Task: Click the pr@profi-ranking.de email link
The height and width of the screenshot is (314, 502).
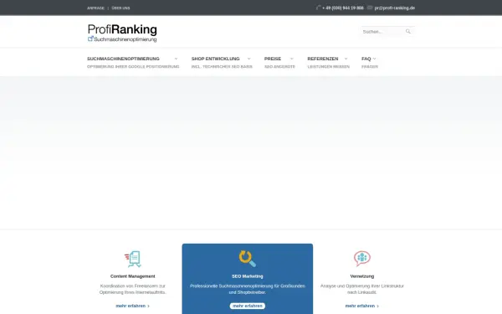Action: 395,8
